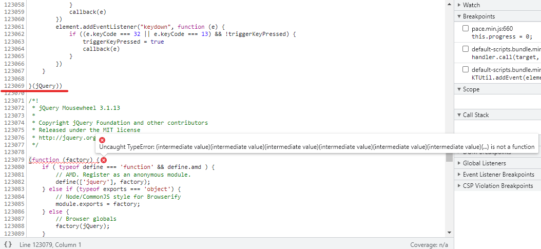This screenshot has height=249, width=541.
Task: Expand Event Listener Breakpoints section
Action: pyautogui.click(x=497, y=175)
